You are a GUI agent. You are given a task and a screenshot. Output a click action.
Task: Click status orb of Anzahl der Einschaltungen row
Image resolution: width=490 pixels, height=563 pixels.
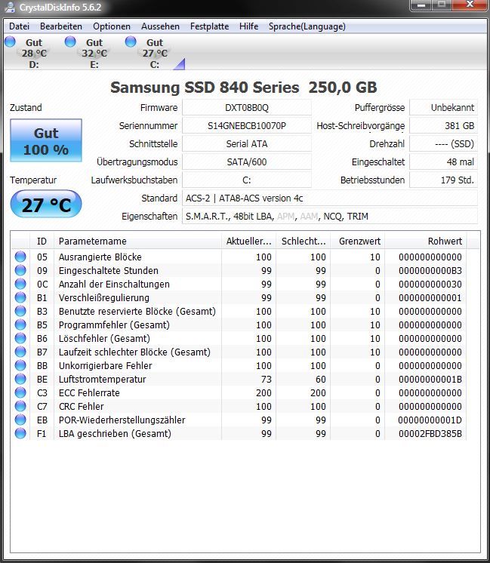coord(20,284)
